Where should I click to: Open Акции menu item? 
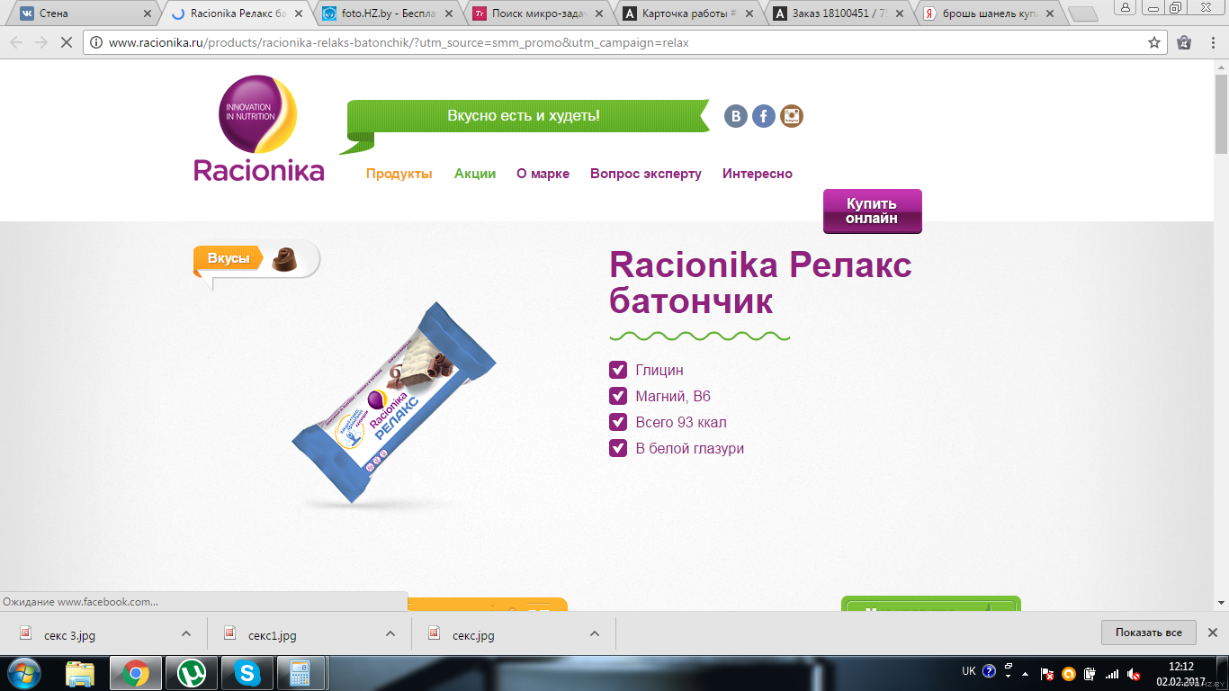475,174
